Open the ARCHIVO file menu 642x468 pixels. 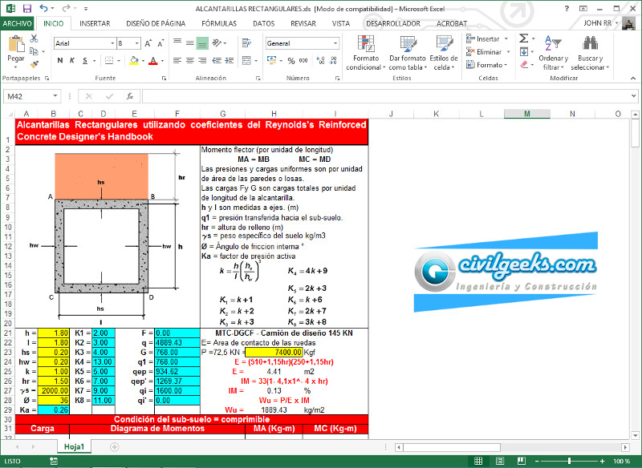click(18, 23)
